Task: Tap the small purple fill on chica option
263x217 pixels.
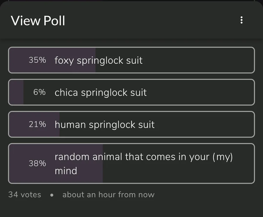Action: pos(16,92)
